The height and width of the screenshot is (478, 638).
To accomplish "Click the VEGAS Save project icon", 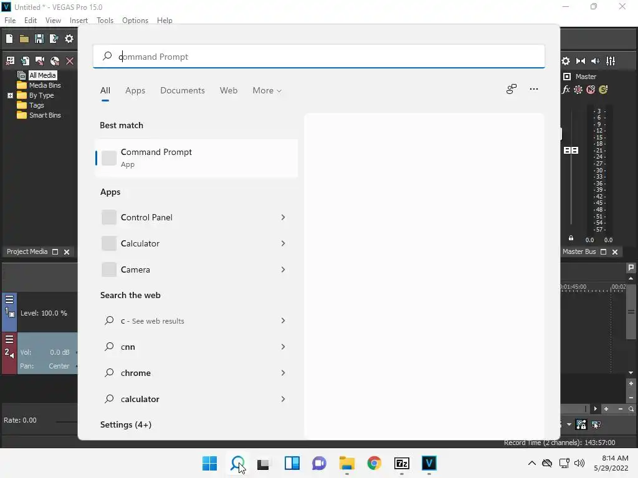I will pos(39,39).
